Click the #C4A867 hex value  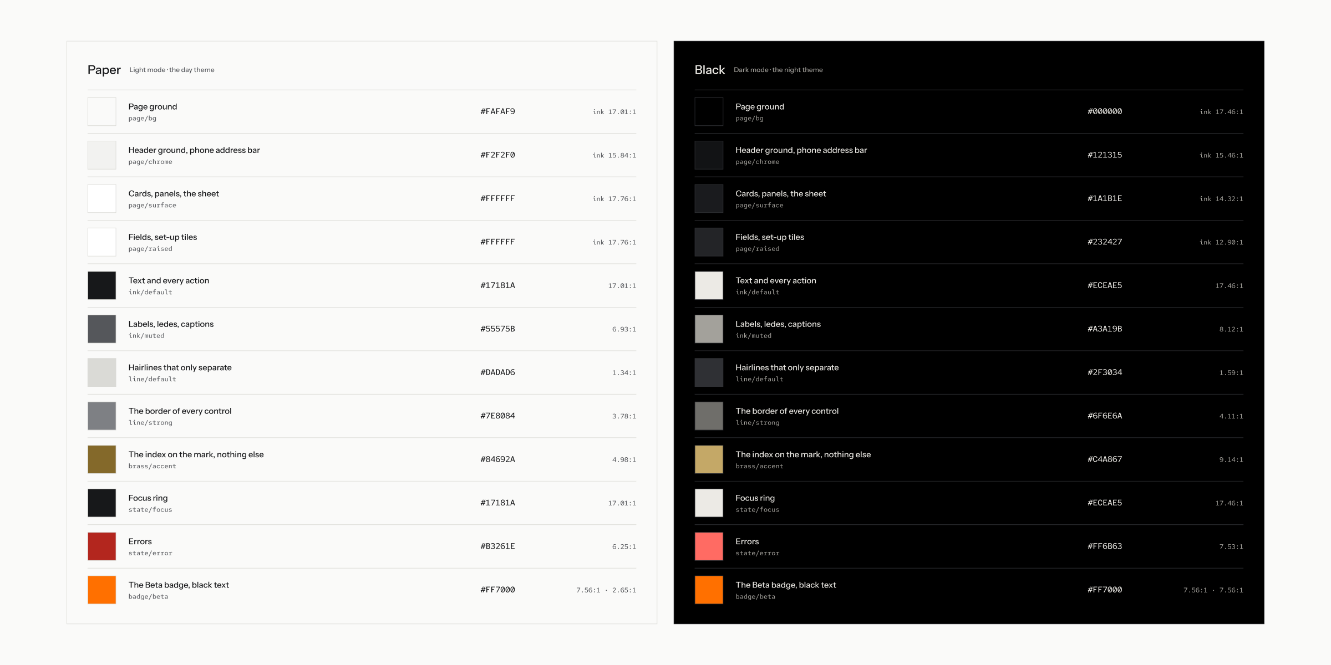pos(1105,459)
